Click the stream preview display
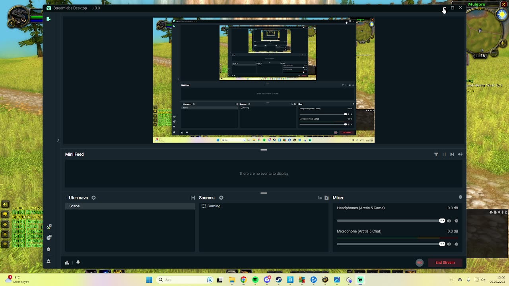This screenshot has width=509, height=286. point(264,80)
